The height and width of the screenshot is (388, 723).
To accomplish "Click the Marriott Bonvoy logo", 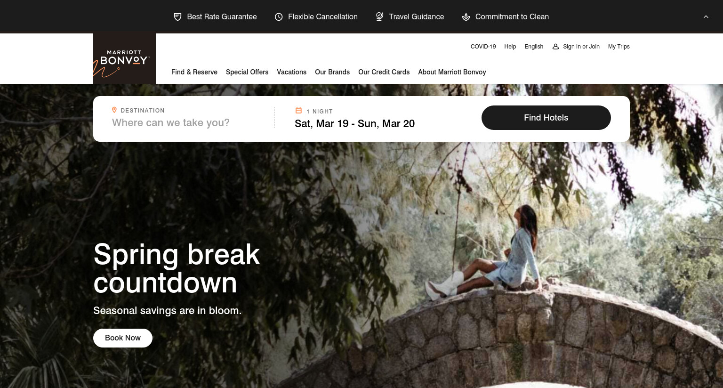I will click(x=124, y=58).
